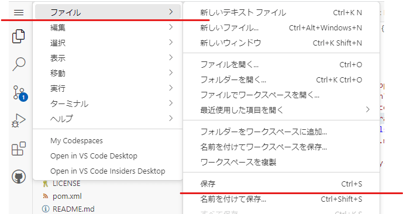Click the LICENSE file key icon
Screen dimensions: 403x214
46,184
